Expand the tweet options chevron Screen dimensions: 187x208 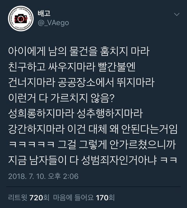pos(176,14)
